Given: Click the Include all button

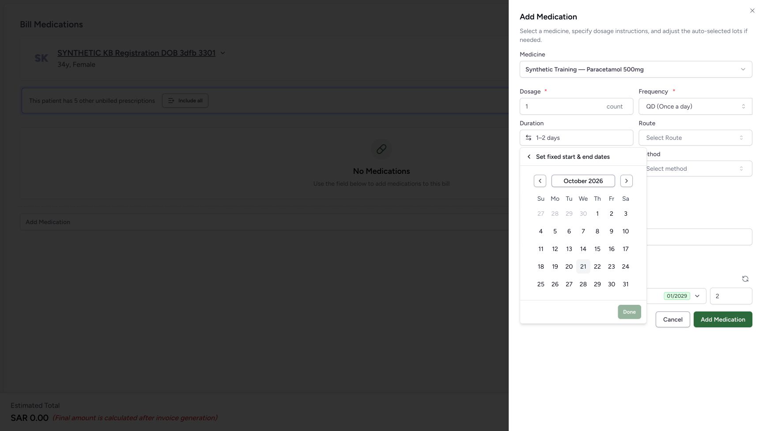Looking at the screenshot, I should [x=185, y=101].
